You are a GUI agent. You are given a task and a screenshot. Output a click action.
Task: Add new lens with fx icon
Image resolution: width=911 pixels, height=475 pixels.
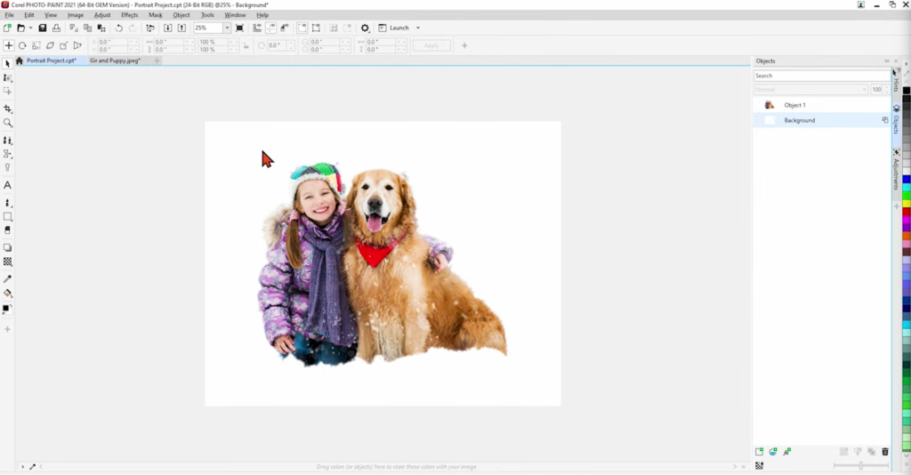pyautogui.click(x=786, y=452)
